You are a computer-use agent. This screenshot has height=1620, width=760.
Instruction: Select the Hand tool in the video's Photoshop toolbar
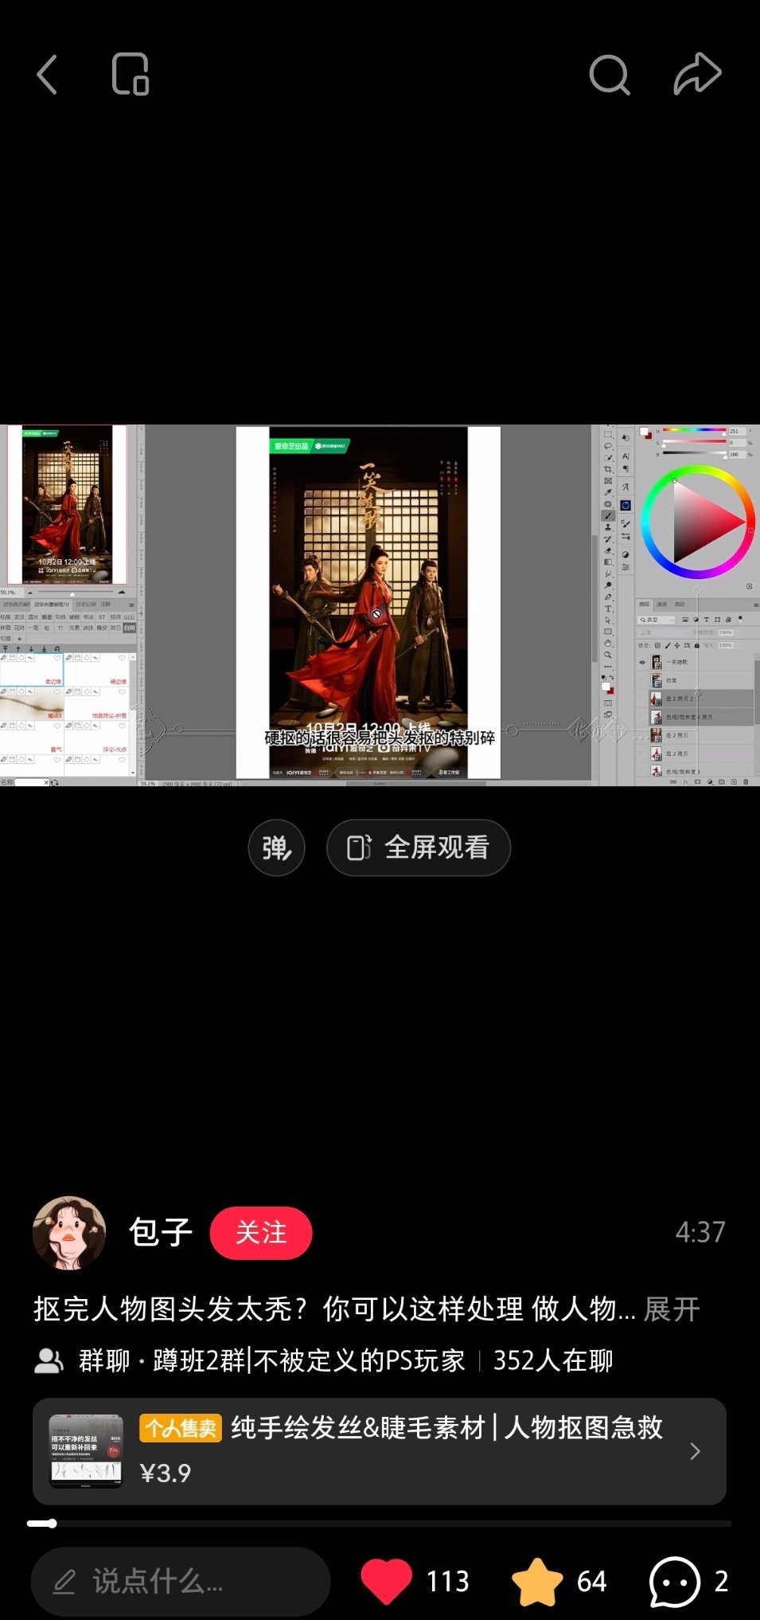pos(608,644)
